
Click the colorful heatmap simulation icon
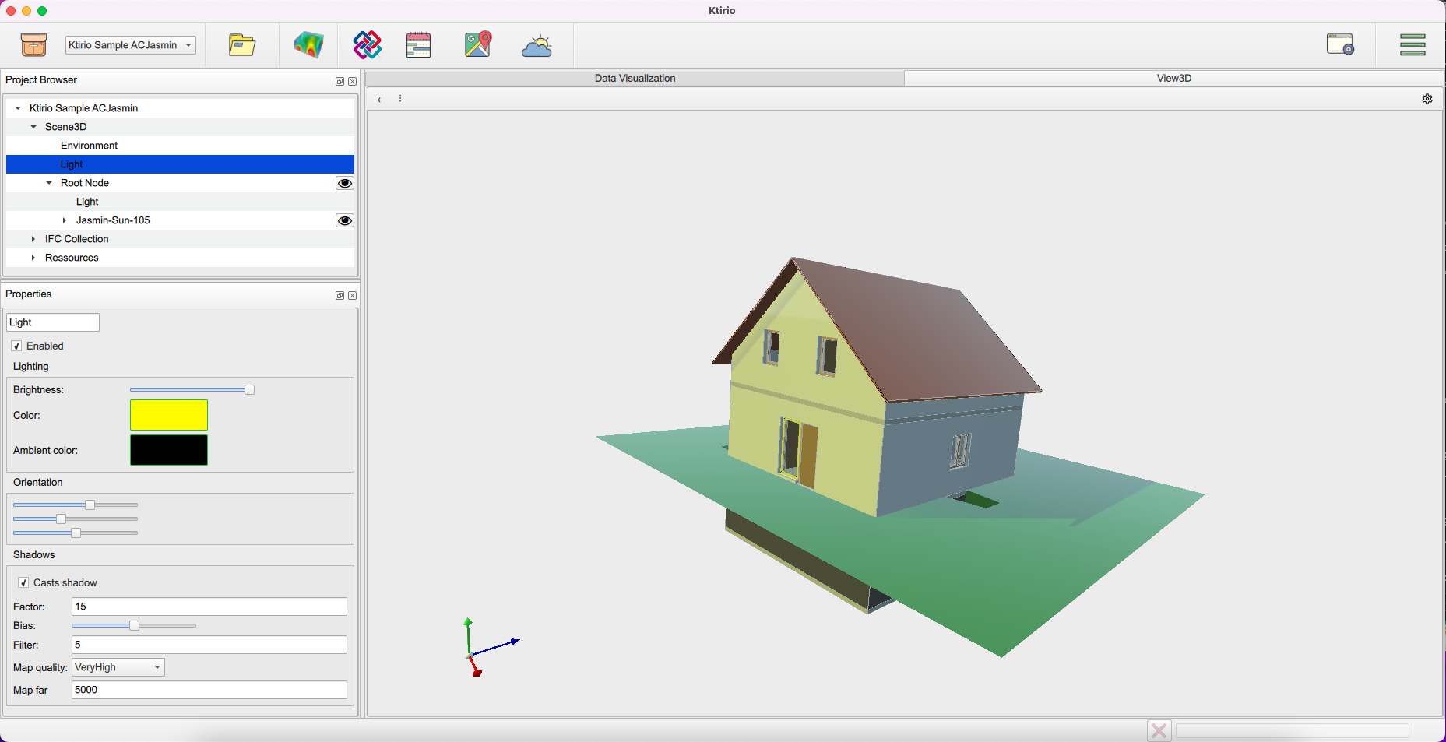click(308, 45)
